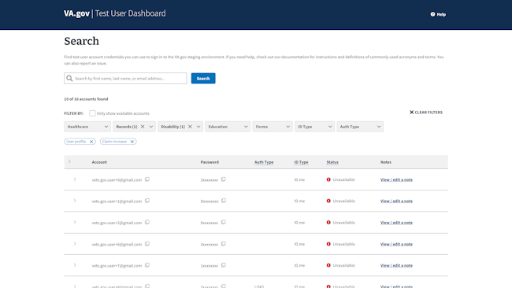This screenshot has width=512, height=288.
Task: Click Unavailable status icon for user+2 row
Action: click(x=328, y=223)
